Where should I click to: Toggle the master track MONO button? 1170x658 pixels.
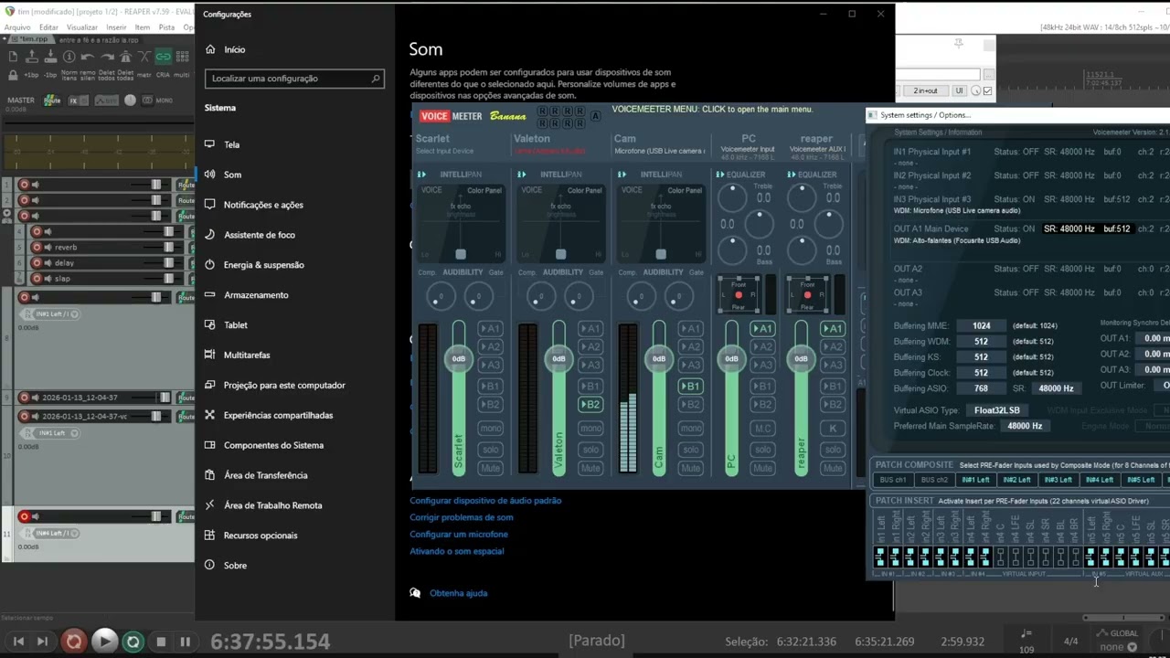click(147, 101)
